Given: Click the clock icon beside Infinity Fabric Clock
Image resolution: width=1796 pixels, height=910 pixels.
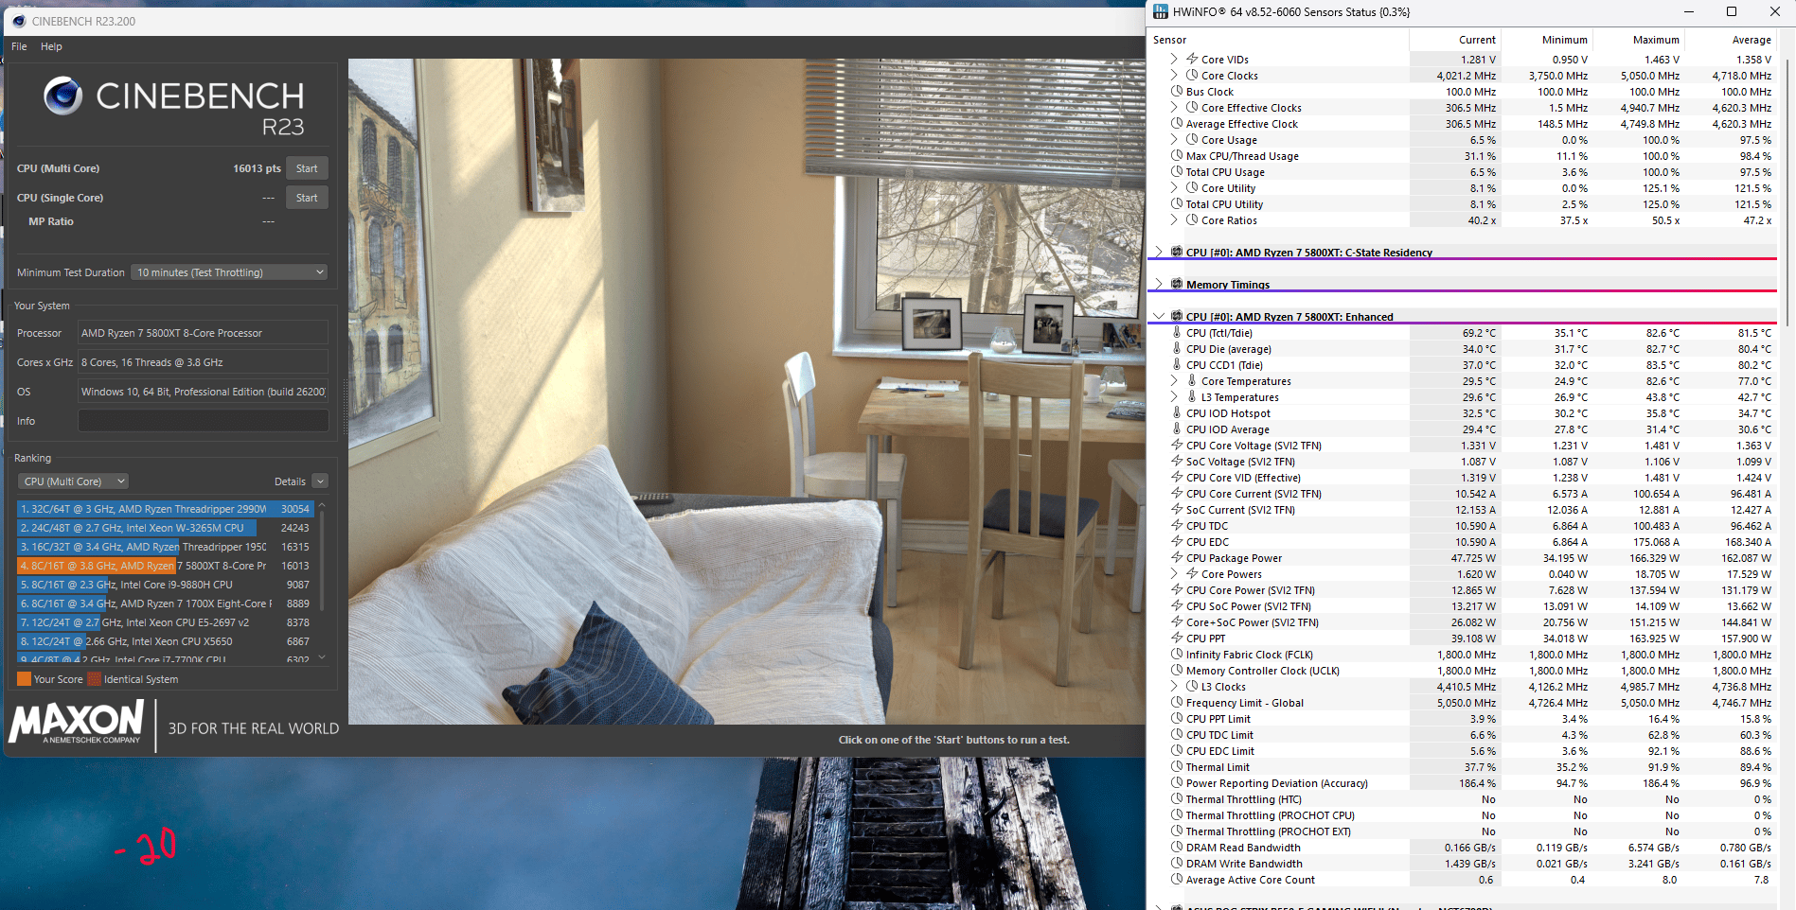Looking at the screenshot, I should click(x=1177, y=655).
